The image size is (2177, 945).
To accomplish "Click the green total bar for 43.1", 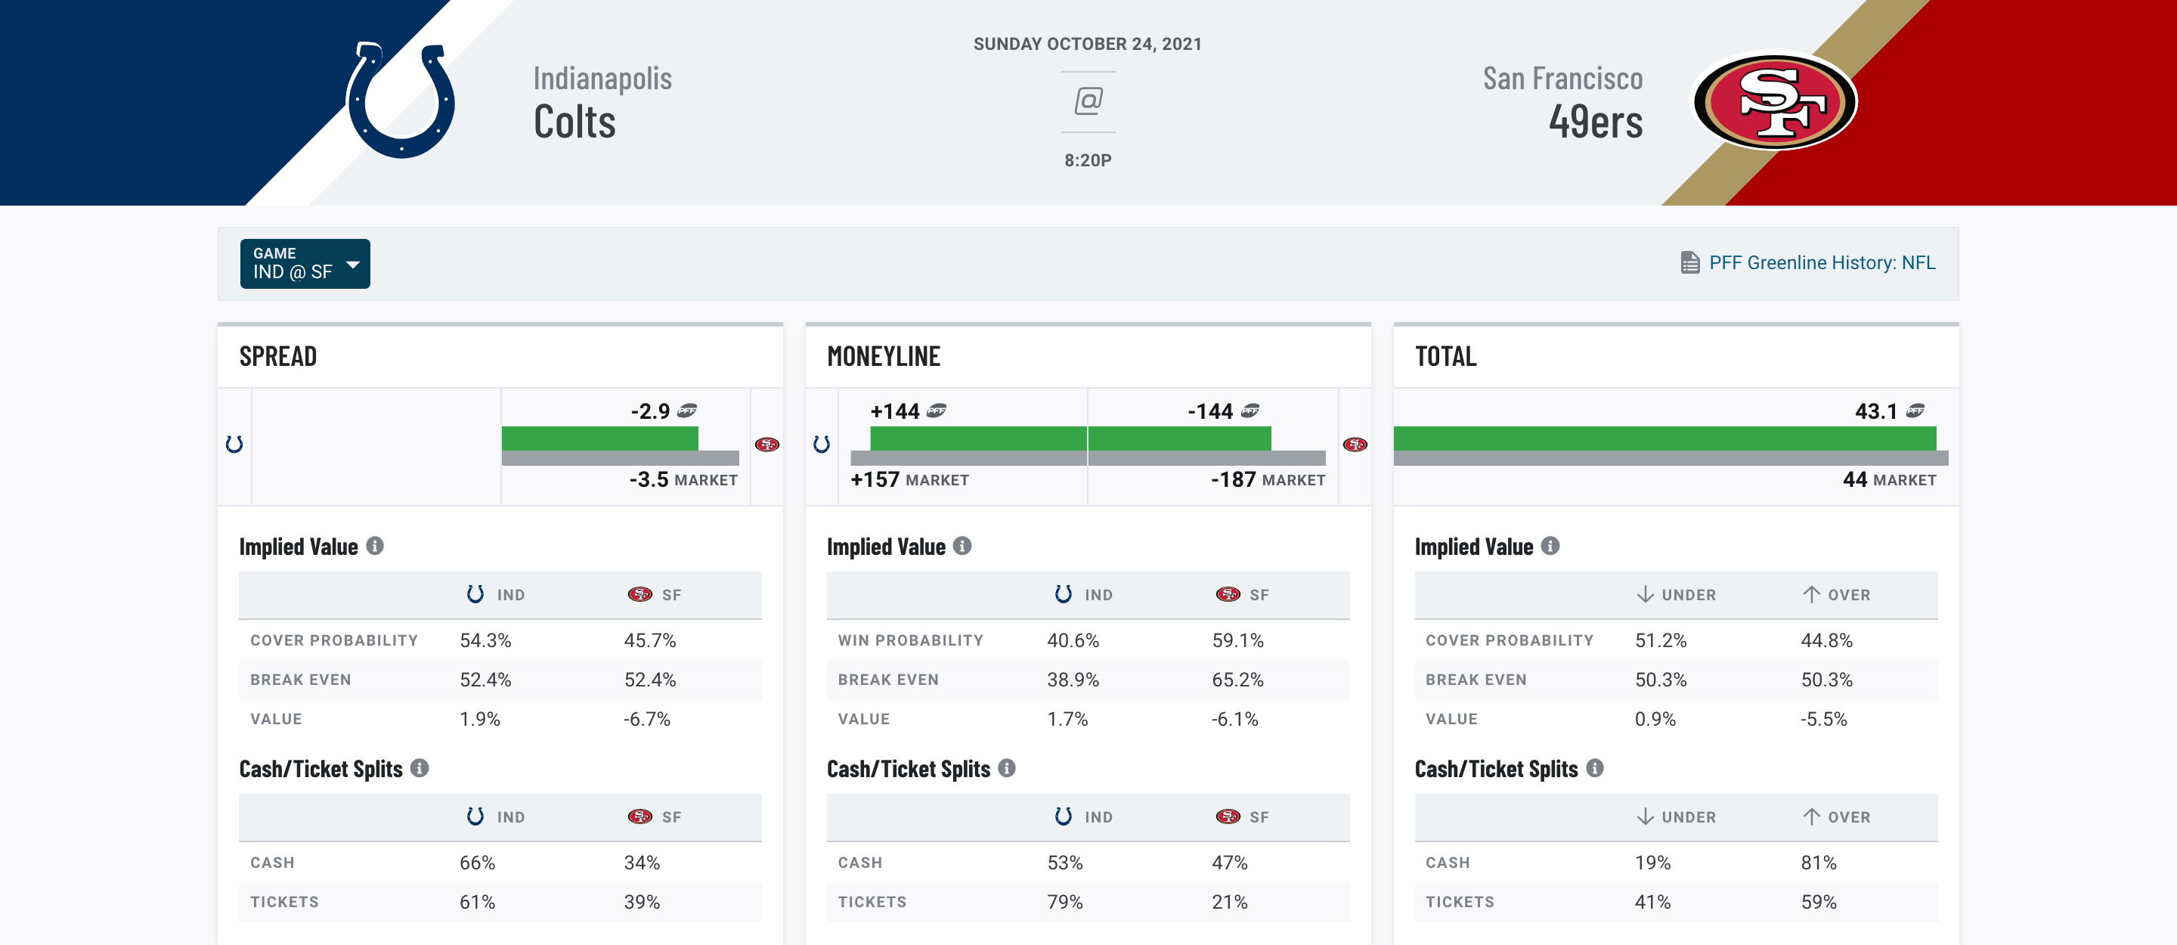I will click(1664, 438).
